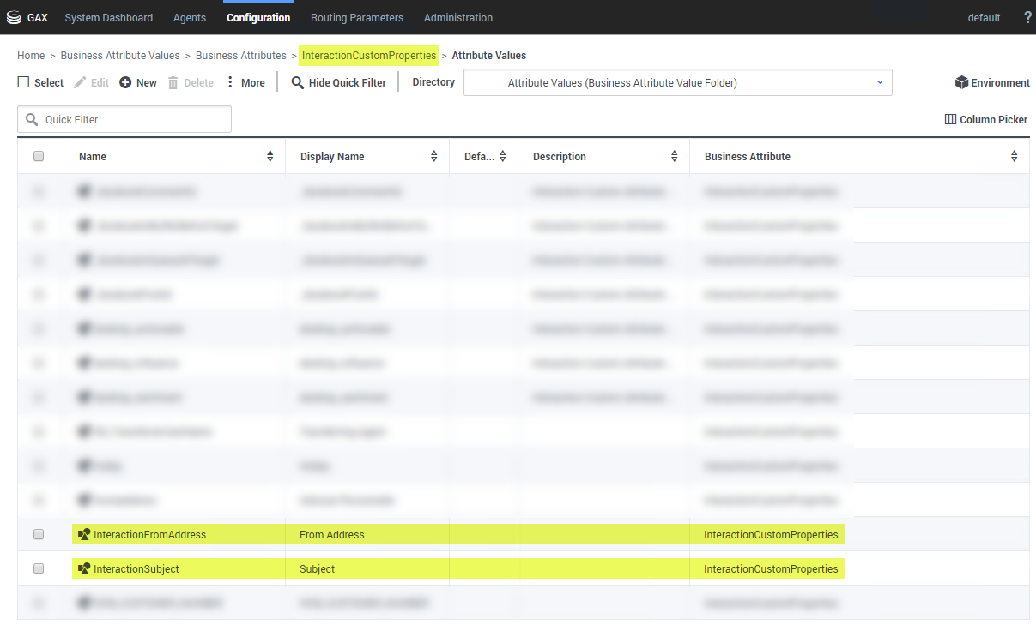This screenshot has height=625, width=1036.
Task: Switch to the Routing Parameters tab
Action: 356,17
